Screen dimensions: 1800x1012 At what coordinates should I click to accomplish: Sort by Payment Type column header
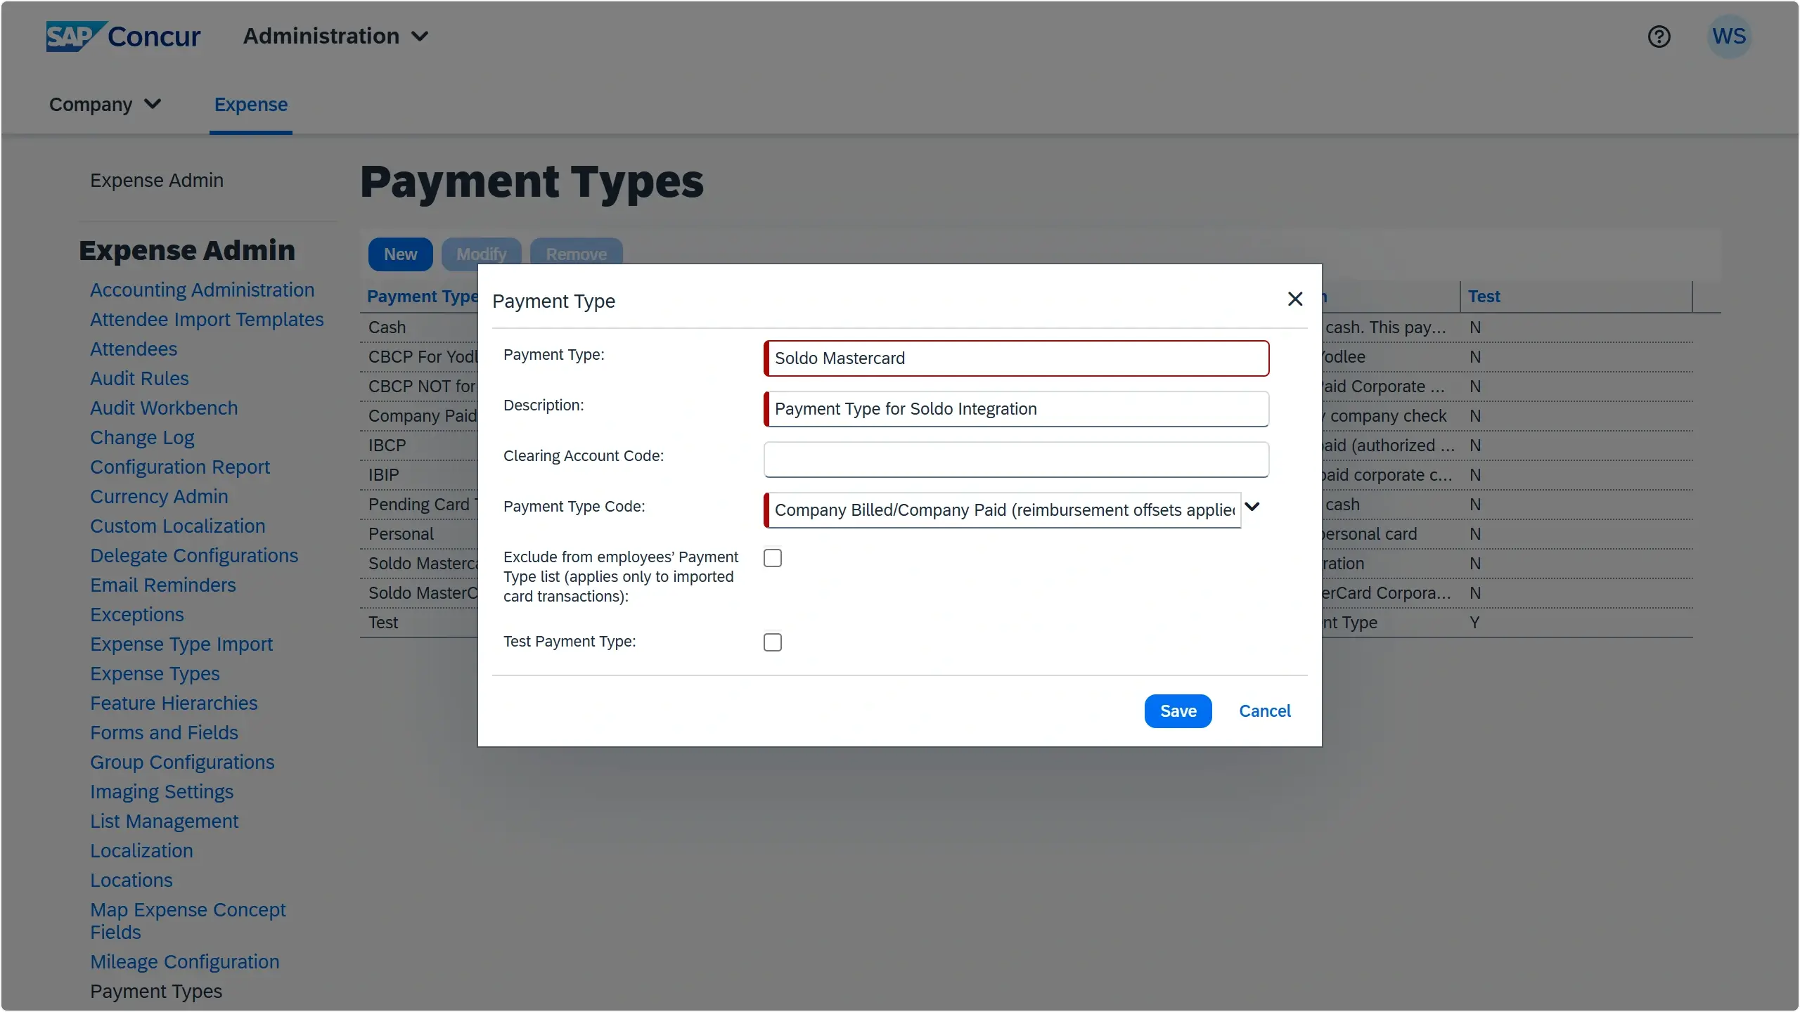pyautogui.click(x=422, y=297)
